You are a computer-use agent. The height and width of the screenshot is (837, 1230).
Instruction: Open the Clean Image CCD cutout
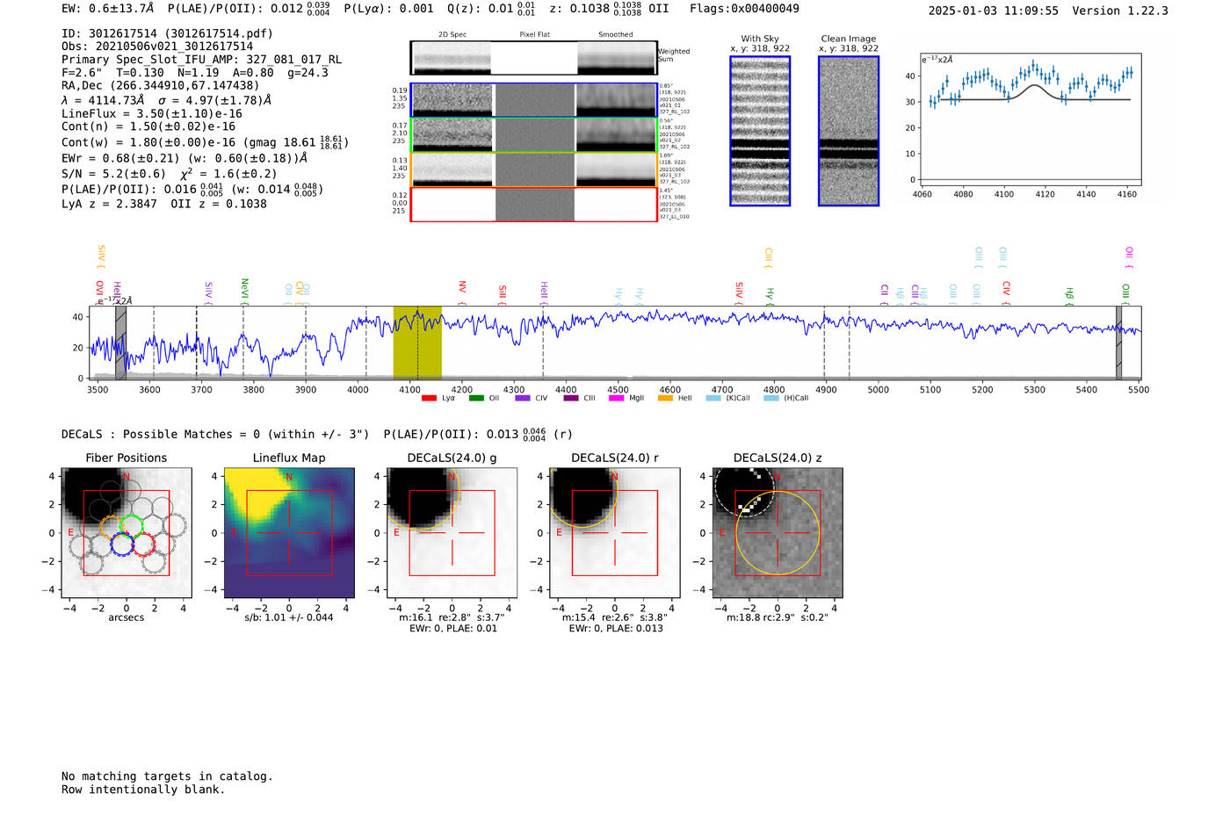pyautogui.click(x=849, y=131)
